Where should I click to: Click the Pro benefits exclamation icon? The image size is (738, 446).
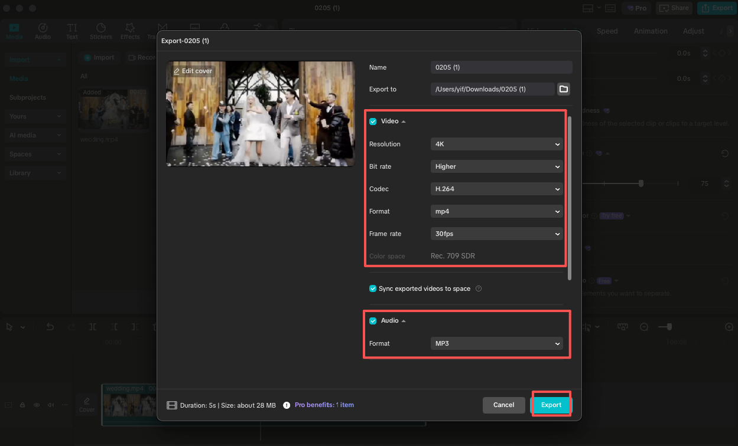[x=287, y=405]
